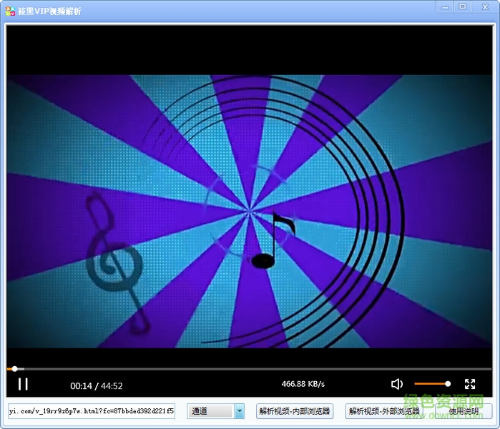Focus the video URL input field
Image resolution: width=500 pixels, height=429 pixels.
click(x=91, y=411)
